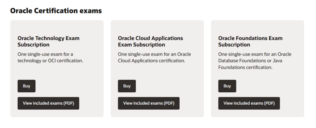Open included exams PDF for Cloud Applications
This screenshot has height=128, width=316.
coord(149,103)
